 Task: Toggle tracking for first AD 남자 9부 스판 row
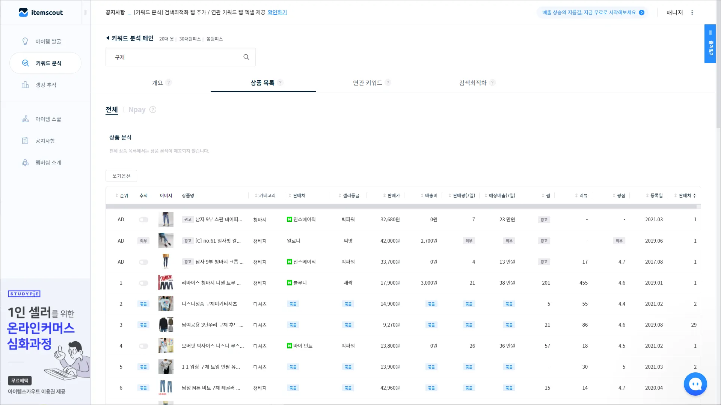tap(143, 220)
